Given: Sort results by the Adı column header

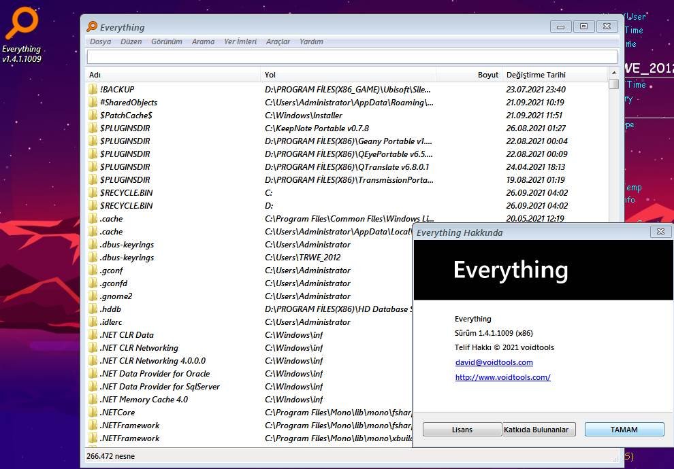Looking at the screenshot, I should 173,75.
